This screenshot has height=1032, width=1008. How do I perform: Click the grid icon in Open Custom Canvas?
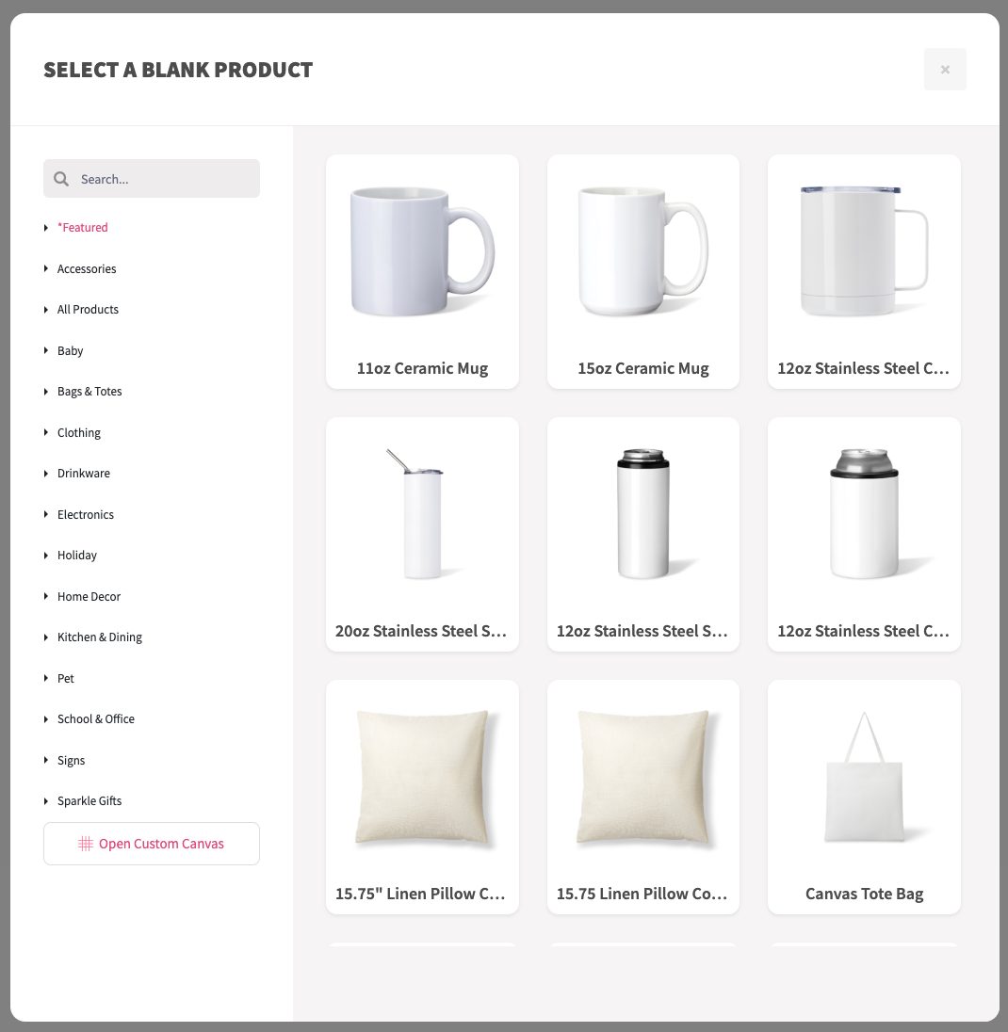point(86,844)
